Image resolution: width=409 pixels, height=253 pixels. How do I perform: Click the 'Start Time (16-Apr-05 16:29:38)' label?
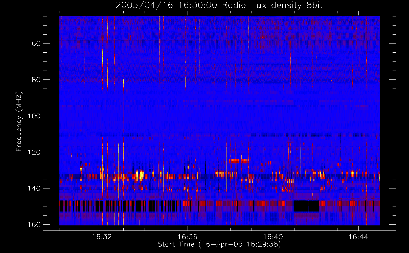point(219,244)
